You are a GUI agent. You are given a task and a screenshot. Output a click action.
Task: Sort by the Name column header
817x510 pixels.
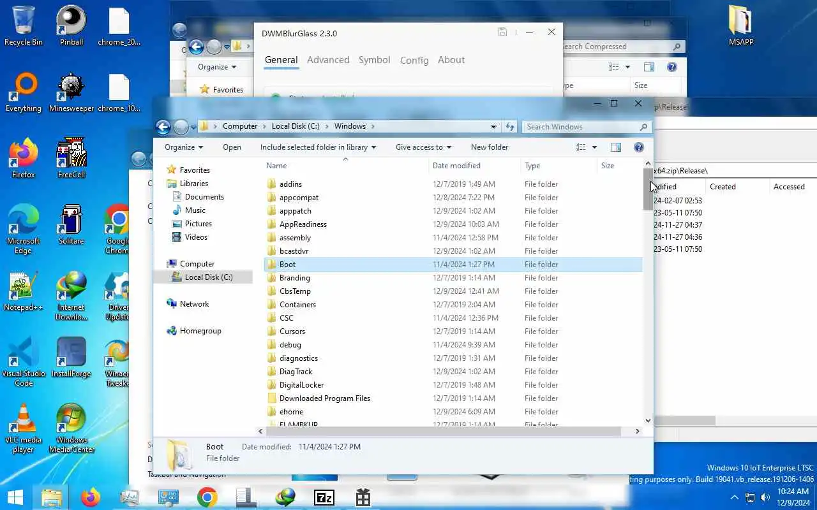click(345, 166)
